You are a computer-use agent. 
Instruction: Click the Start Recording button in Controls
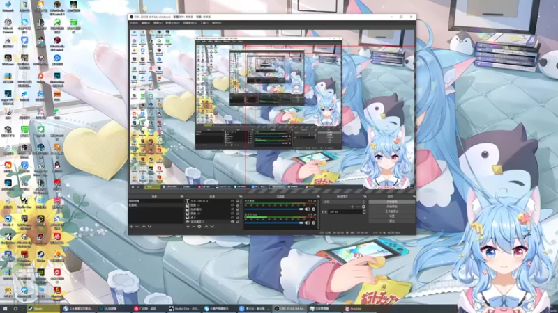coord(391,207)
